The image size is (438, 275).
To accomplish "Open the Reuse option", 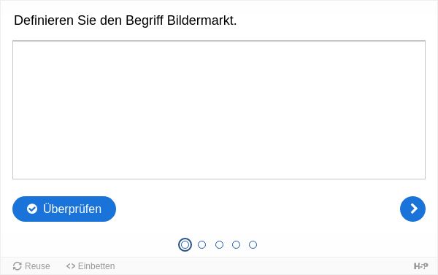I will (31, 266).
